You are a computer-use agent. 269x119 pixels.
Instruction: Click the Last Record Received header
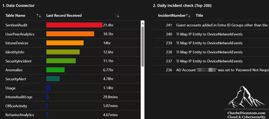(x=64, y=15)
